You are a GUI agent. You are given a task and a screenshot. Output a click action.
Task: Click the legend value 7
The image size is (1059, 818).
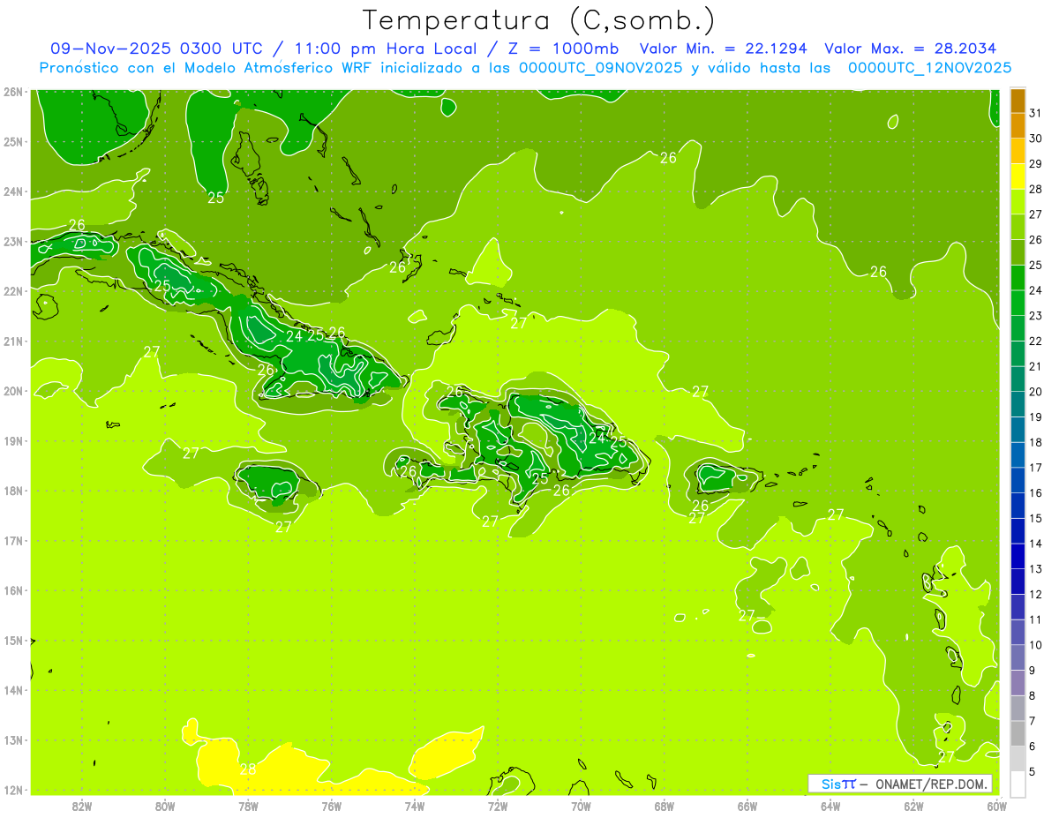coord(1033,721)
